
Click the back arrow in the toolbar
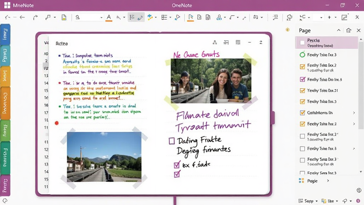[22, 17]
